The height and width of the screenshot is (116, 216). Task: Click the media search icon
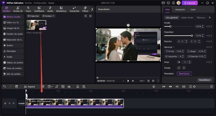(x=86, y=16)
